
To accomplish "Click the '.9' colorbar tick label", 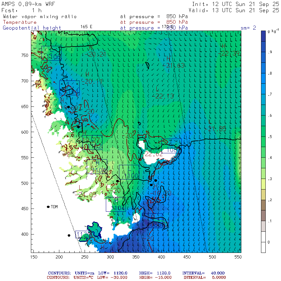I will [x=270, y=52].
